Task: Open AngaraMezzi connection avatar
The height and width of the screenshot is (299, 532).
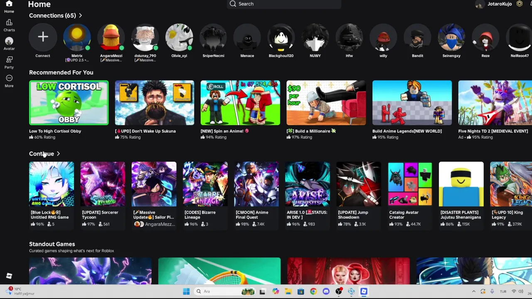Action: [111, 37]
